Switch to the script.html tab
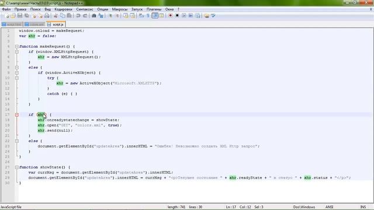Image resolution: width=374 pixels, height=210 pixels. pos(12,24)
